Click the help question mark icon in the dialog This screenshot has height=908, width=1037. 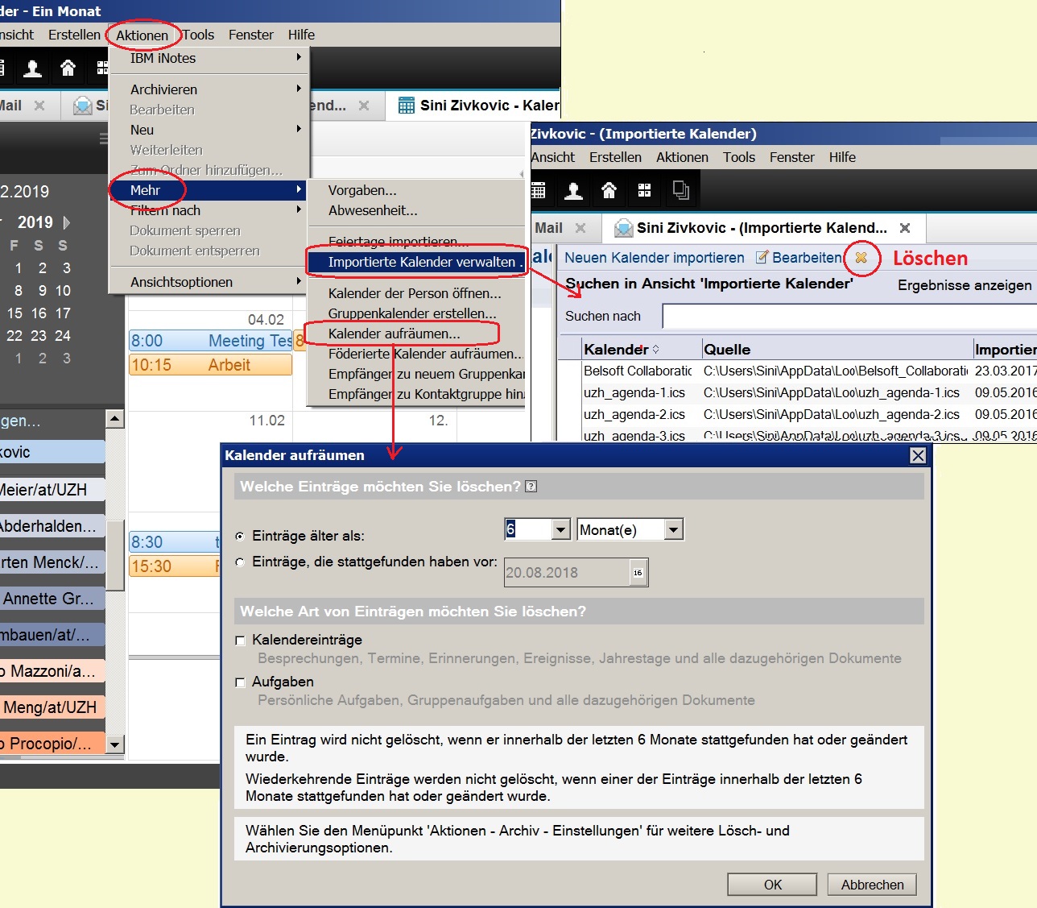pos(531,487)
